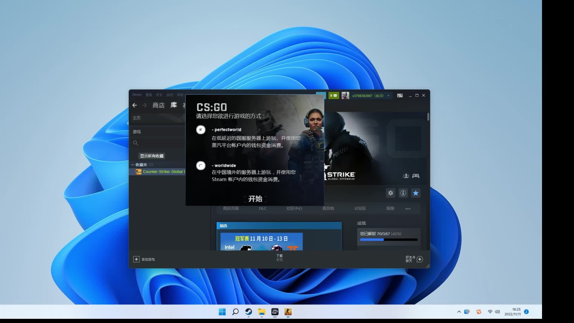This screenshot has height=323, width=574.
Task: Open the 帮助 help menu
Action: click(x=180, y=95)
